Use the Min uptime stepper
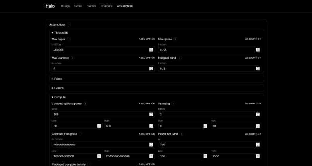 pyautogui.click(x=258, y=50)
